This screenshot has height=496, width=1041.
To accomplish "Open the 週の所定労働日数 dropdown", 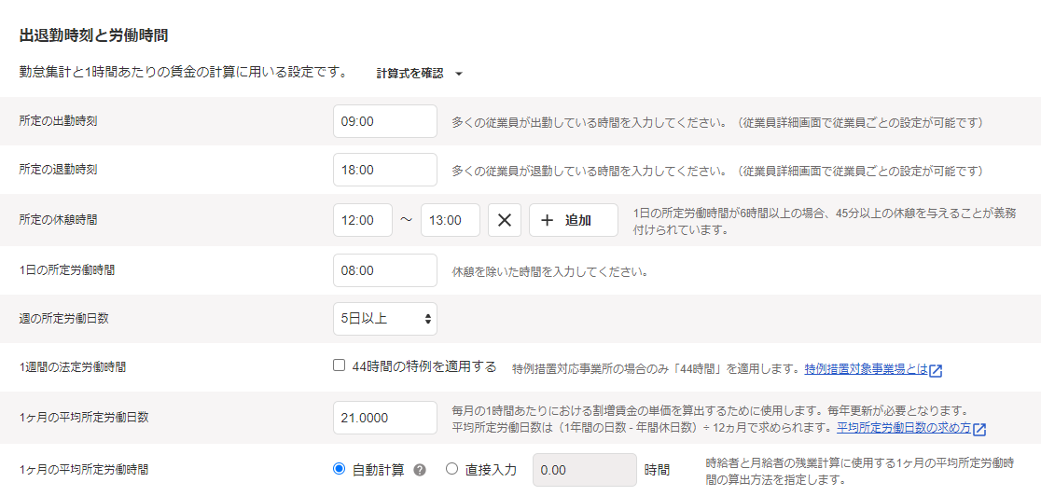I will tap(384, 319).
